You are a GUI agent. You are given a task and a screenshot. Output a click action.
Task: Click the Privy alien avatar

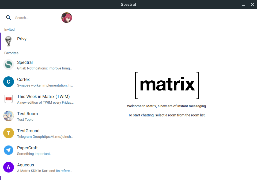click(9, 41)
